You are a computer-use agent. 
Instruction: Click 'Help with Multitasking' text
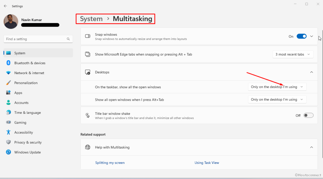[x=112, y=147]
